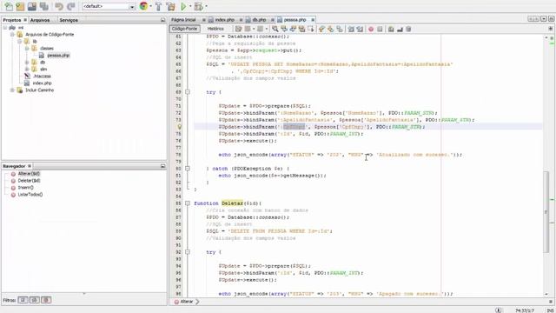The image size is (556, 313).
Task: Minimize the Navegador panel
Action: (162, 166)
